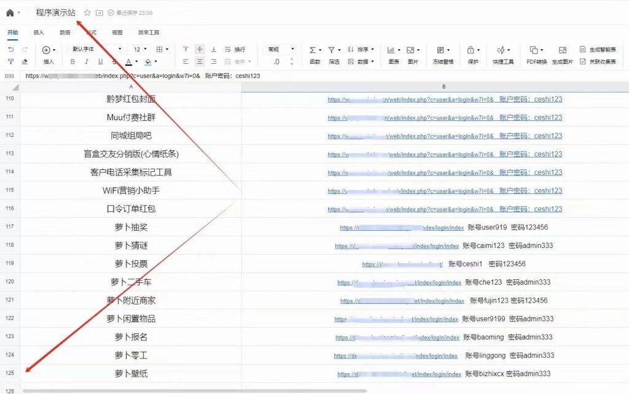The image size is (629, 394).
Task: Open the font color dropdown arrow
Action: (136, 62)
